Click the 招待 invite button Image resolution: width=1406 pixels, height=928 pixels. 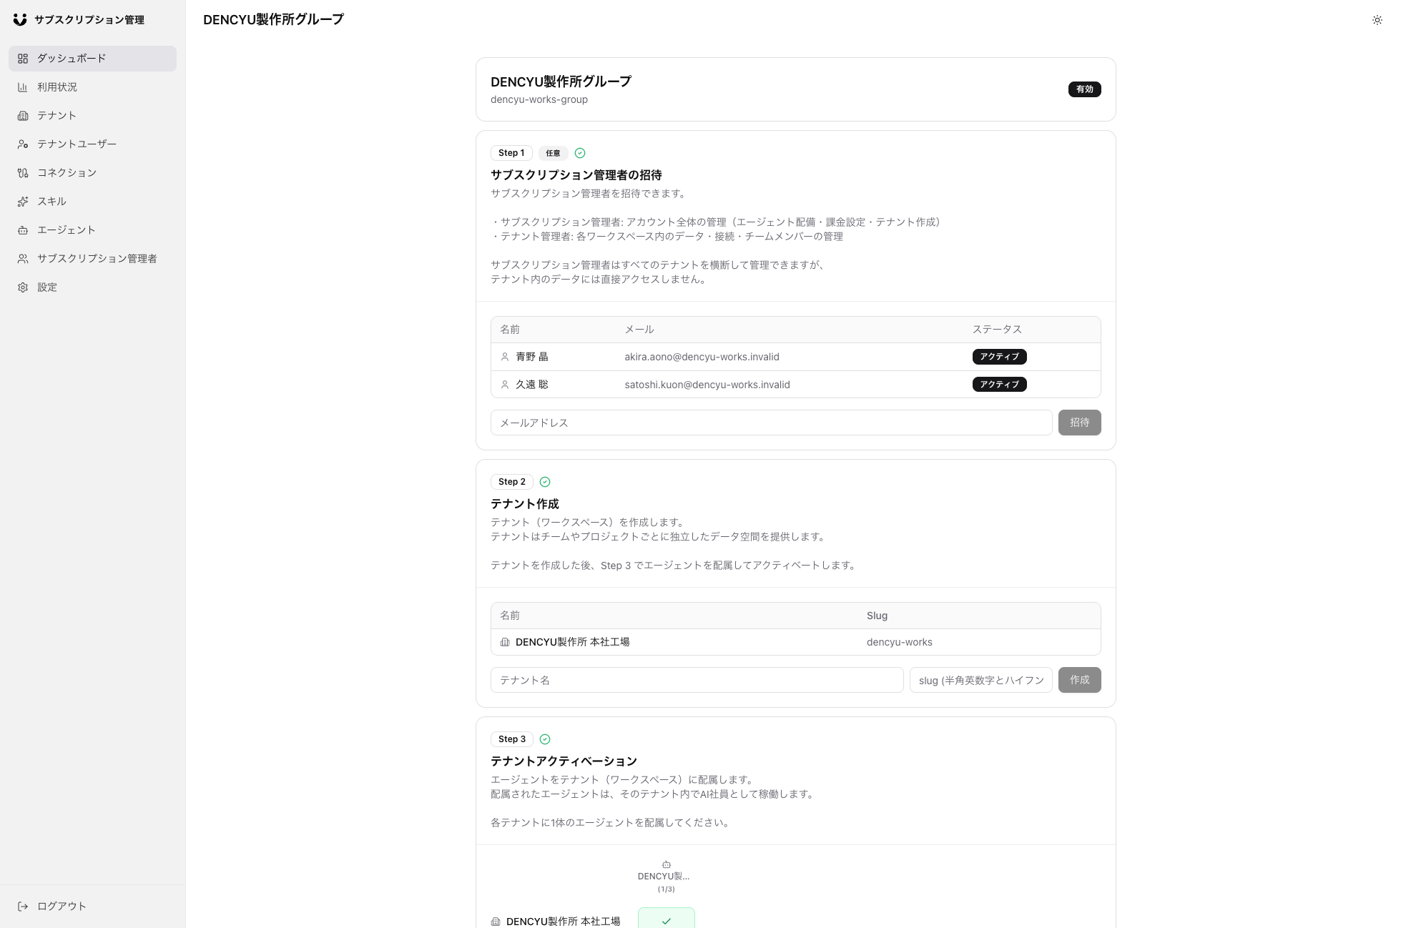[x=1079, y=423]
